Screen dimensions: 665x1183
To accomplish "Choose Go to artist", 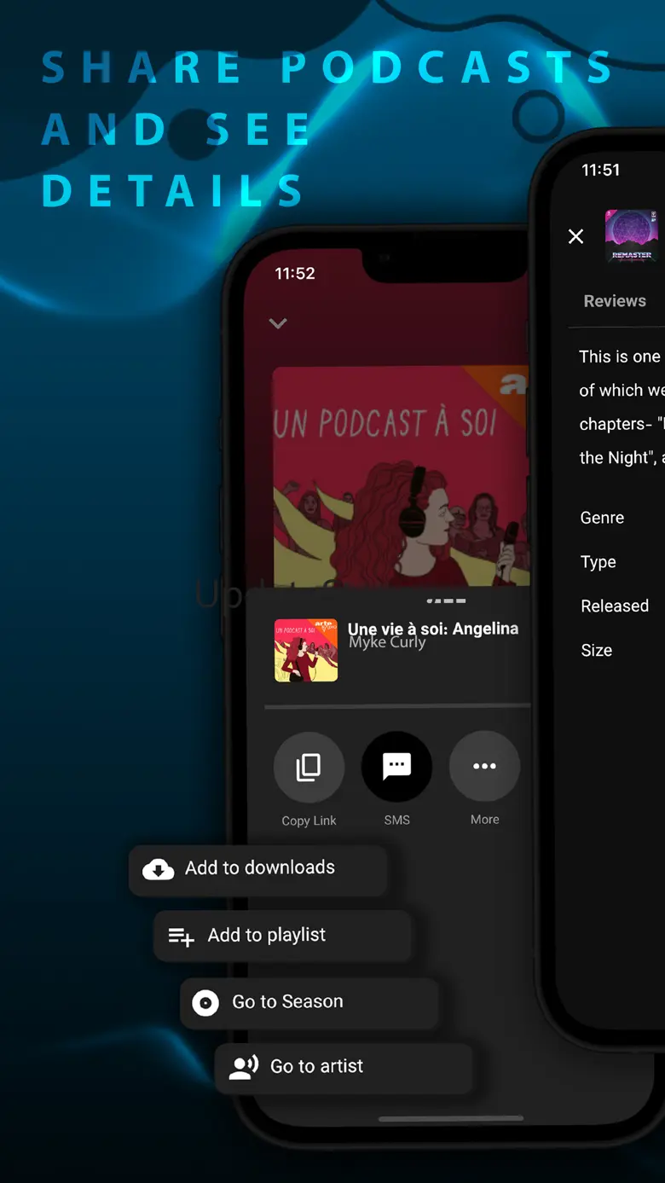I will point(344,1067).
